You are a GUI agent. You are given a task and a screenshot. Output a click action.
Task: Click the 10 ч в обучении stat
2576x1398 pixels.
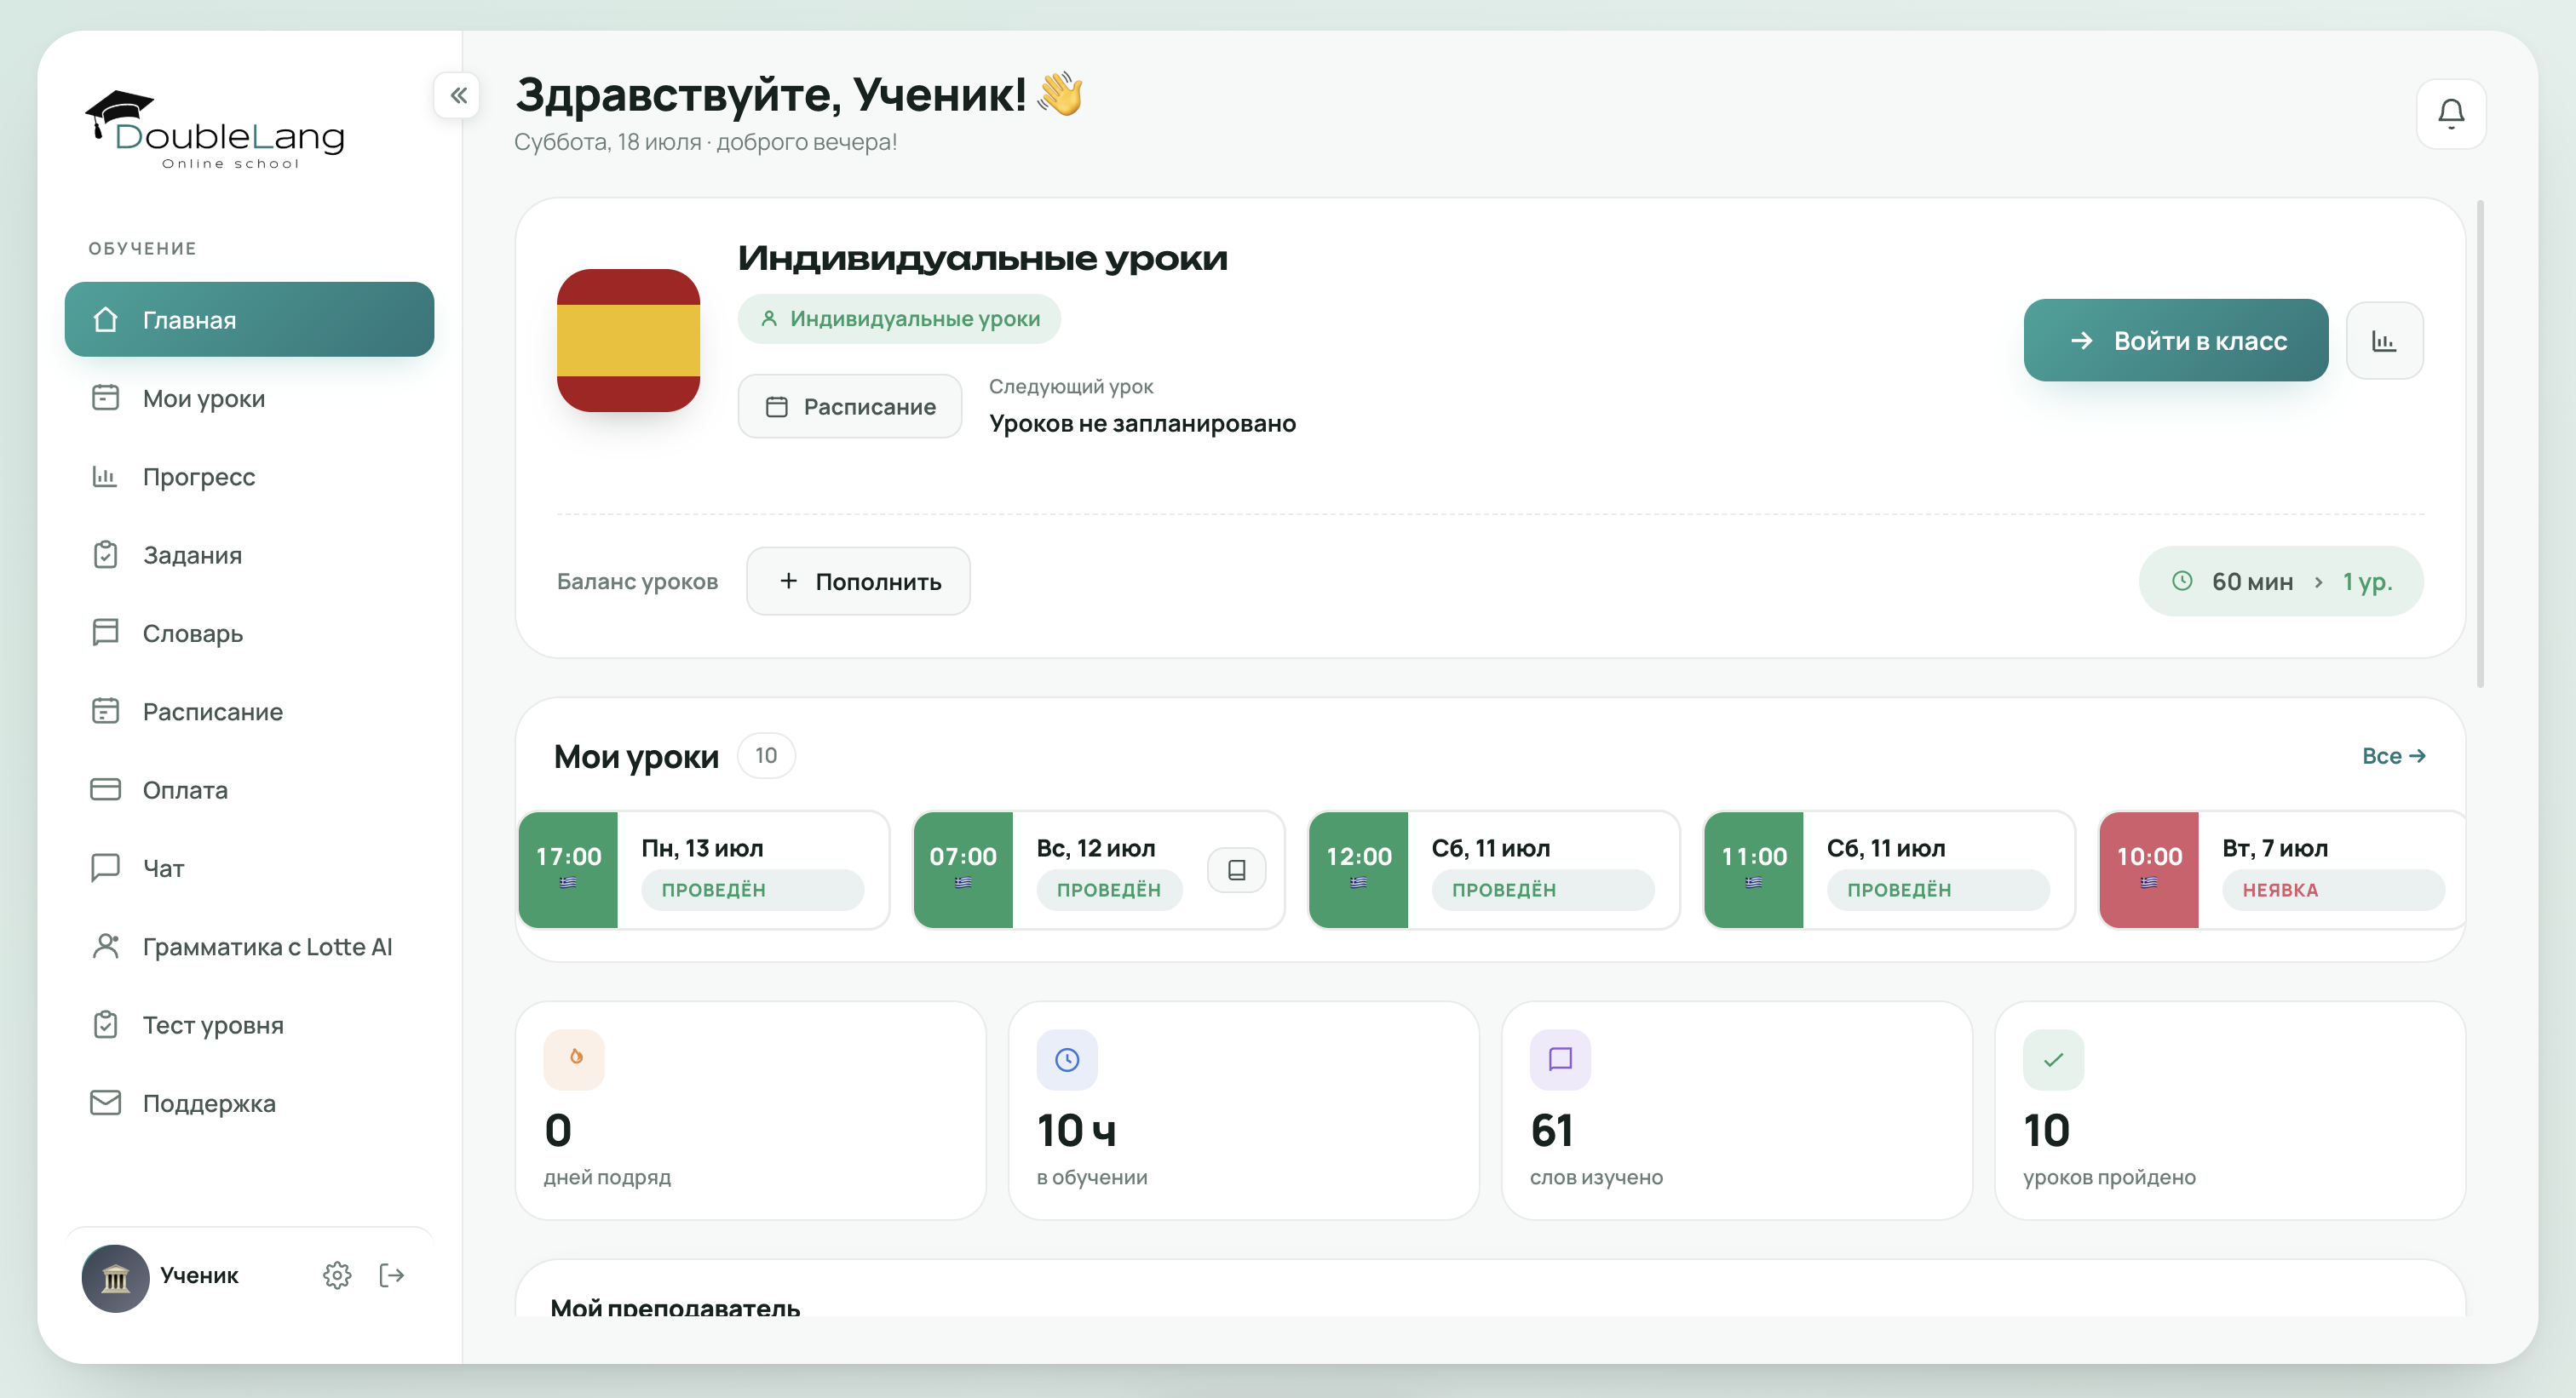(x=1244, y=1110)
